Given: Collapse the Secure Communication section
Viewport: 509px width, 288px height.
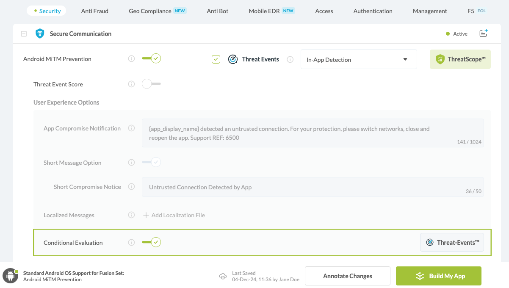Looking at the screenshot, I should click(x=24, y=34).
